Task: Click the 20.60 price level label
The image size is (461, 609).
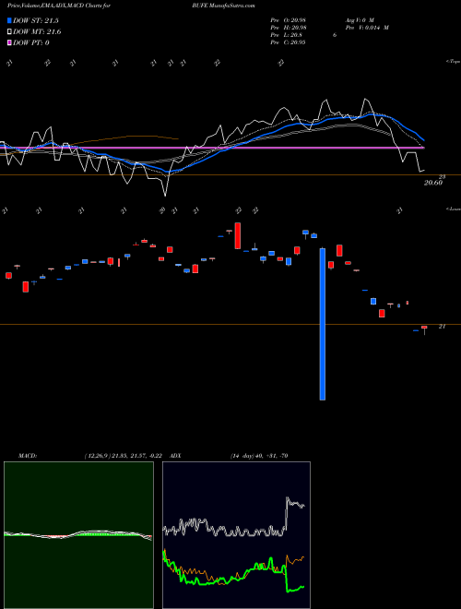Action: click(x=433, y=183)
